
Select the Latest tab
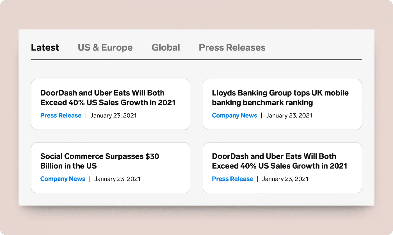point(45,47)
